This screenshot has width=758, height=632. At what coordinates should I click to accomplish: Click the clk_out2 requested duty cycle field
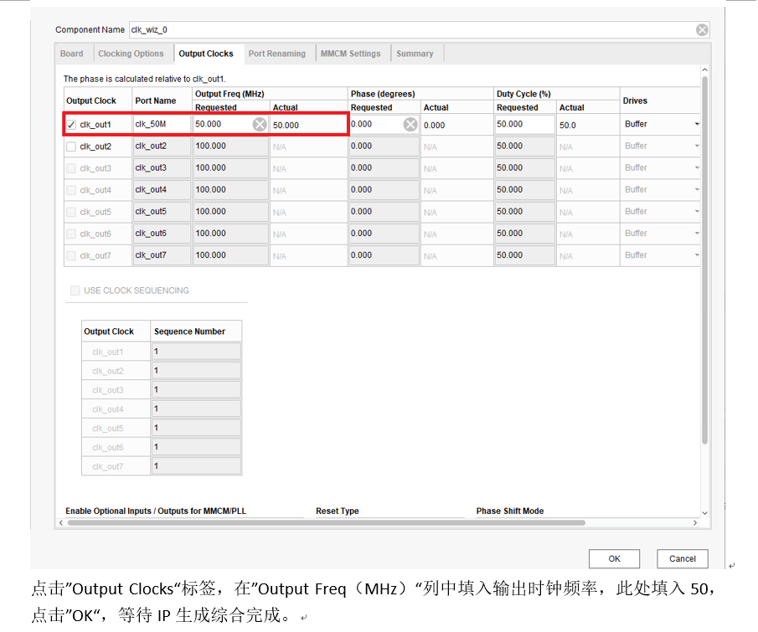click(x=525, y=146)
